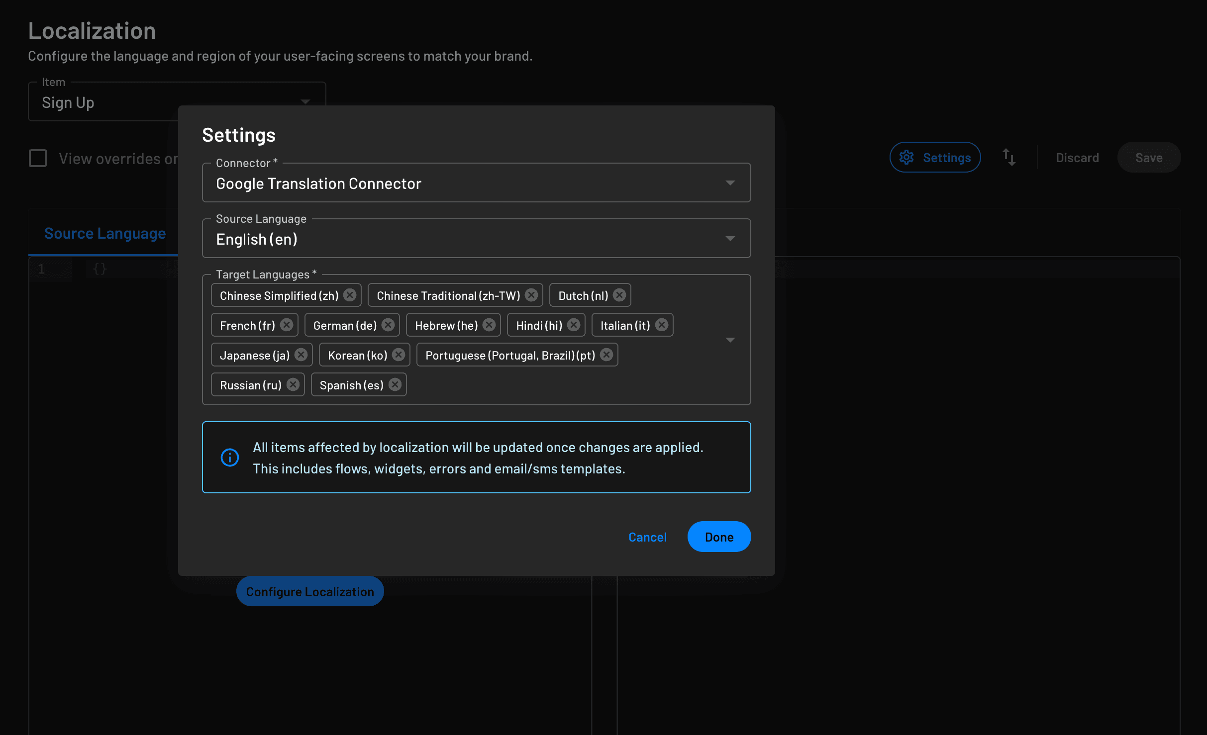The height and width of the screenshot is (735, 1207).
Task: Click the info icon in the notice box
Action: coord(229,457)
